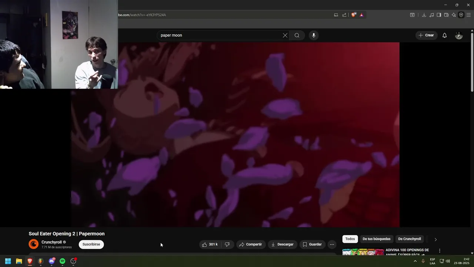Open the Crunchyroll channel name link
This screenshot has height=267, width=474.
point(51,242)
